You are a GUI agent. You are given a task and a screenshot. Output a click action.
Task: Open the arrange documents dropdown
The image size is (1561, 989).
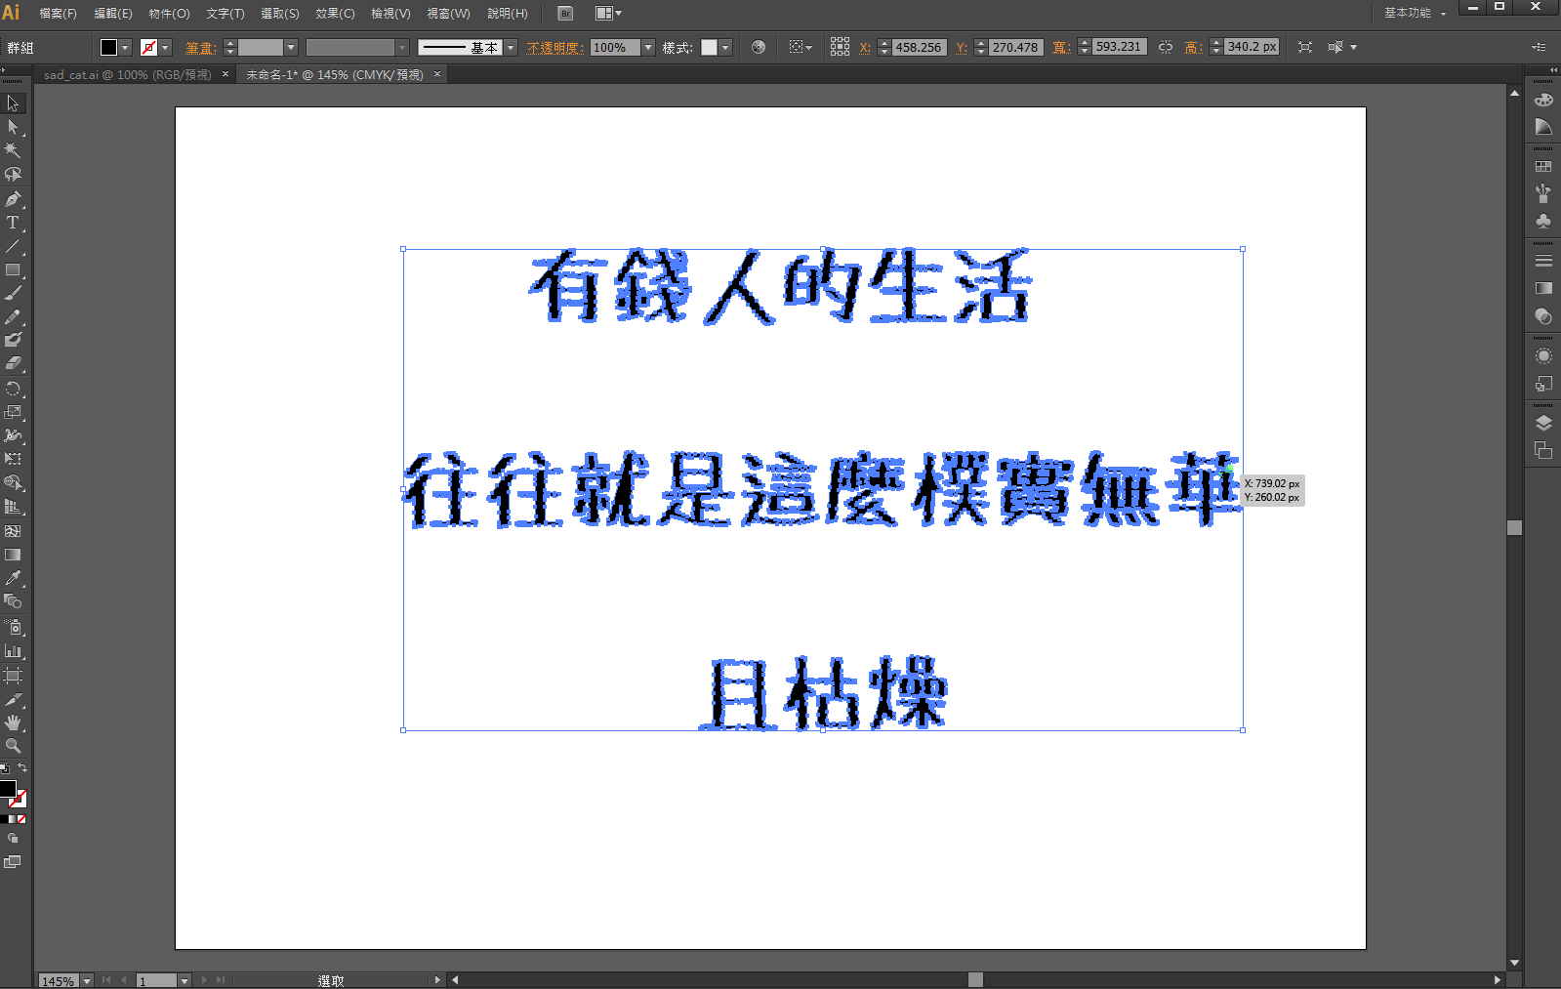pos(609,14)
